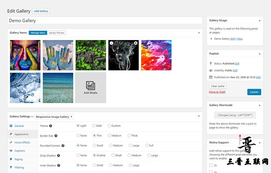
Task: Click the Demo Gallery title field
Action: pyautogui.click(x=105, y=21)
